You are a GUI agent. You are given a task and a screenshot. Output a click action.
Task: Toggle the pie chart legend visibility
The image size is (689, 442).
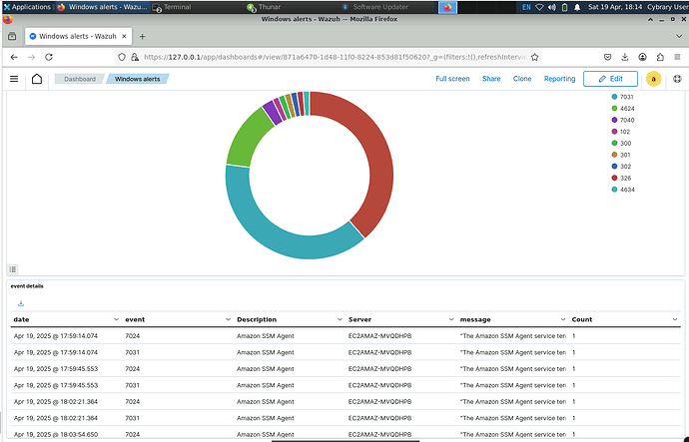pyautogui.click(x=13, y=268)
